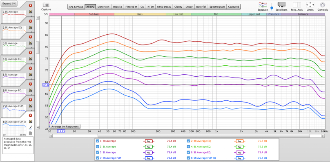This screenshot has width=330, height=162.
Task: Remove the 6 SL Average EQ measurement
Action: (x=31, y=84)
